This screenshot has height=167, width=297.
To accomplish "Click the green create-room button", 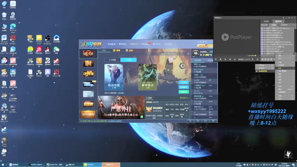I will 183,92.
